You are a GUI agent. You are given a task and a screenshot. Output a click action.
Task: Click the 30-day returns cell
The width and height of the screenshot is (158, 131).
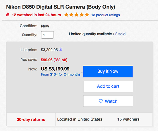click(31, 119)
